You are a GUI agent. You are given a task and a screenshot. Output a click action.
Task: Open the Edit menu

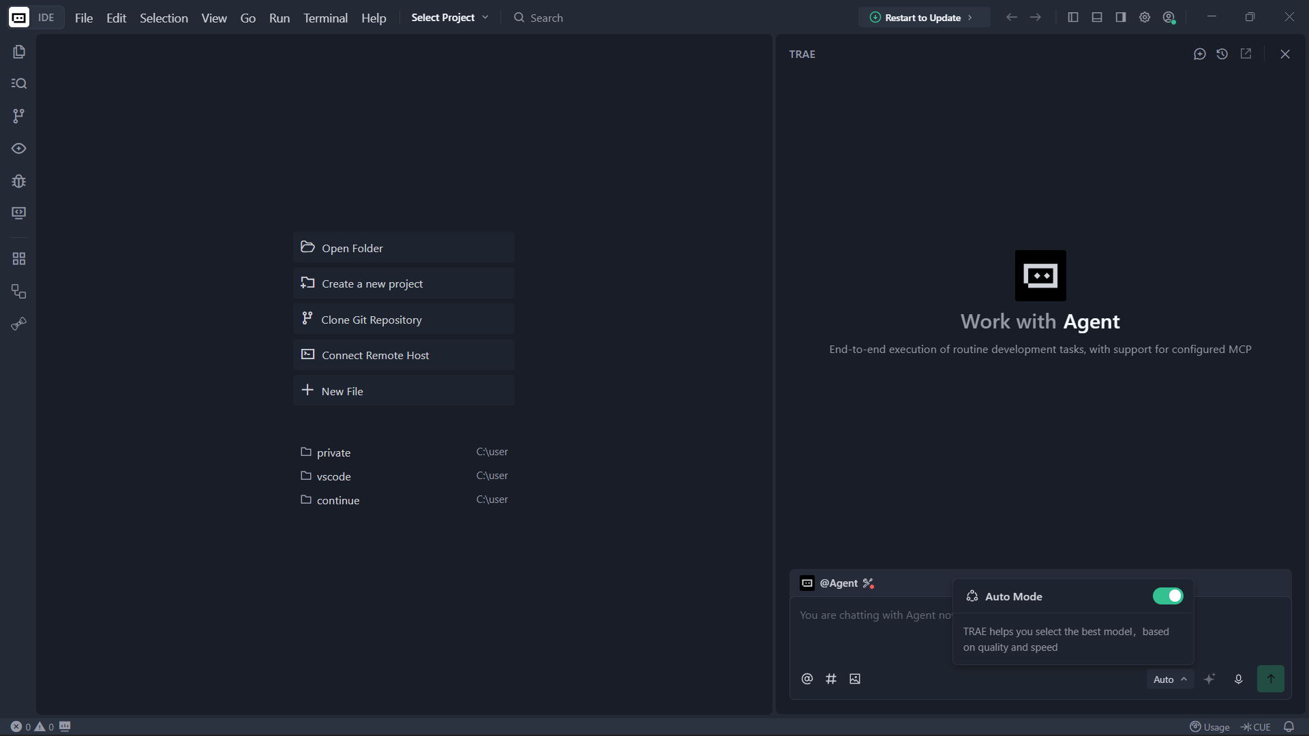(117, 18)
